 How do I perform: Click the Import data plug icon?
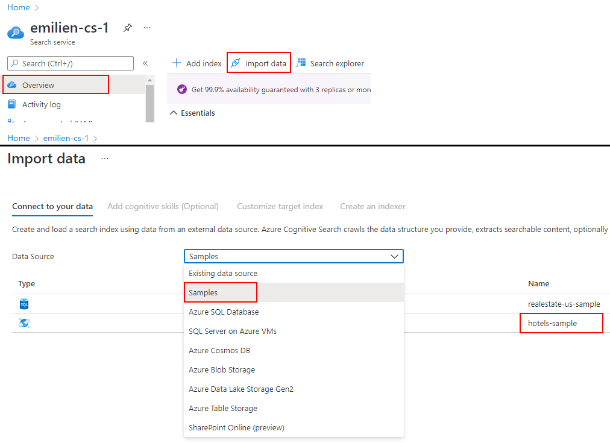point(236,63)
